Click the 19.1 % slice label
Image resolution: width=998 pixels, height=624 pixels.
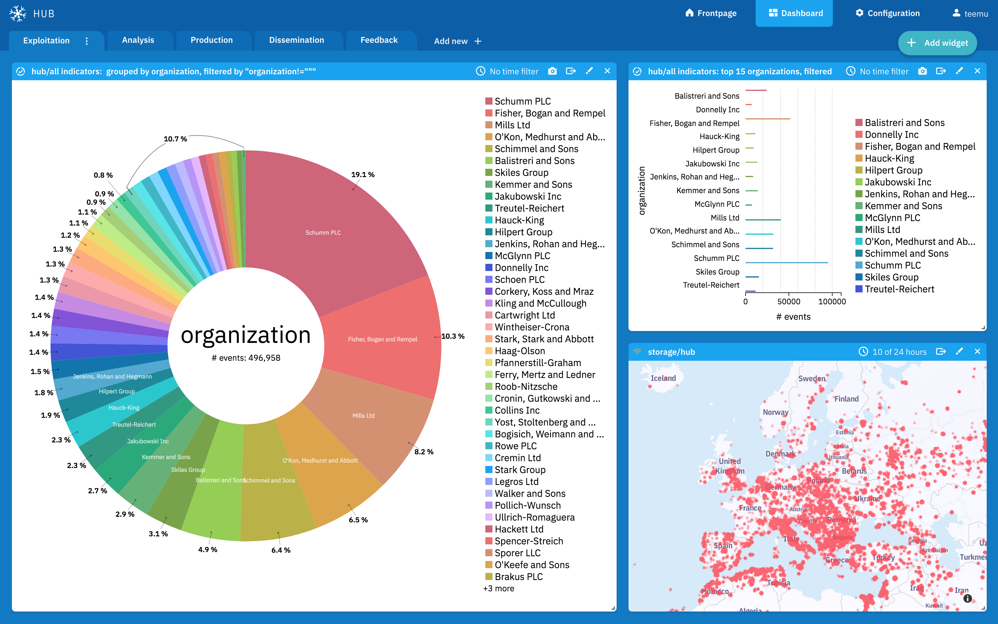pos(362,175)
